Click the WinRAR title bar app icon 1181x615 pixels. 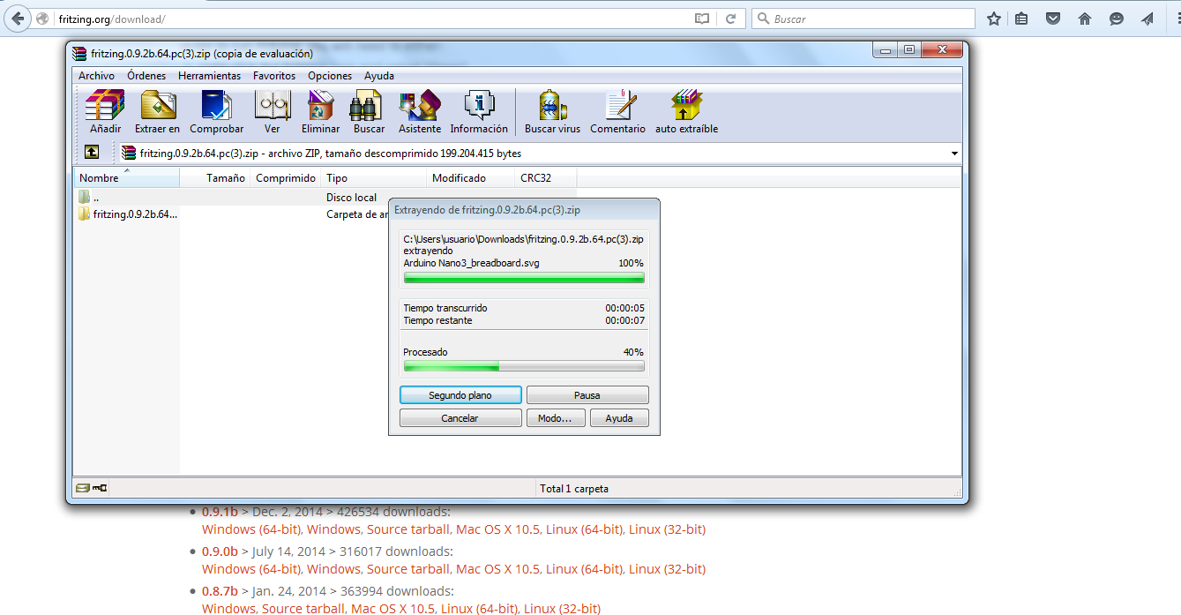pos(80,53)
